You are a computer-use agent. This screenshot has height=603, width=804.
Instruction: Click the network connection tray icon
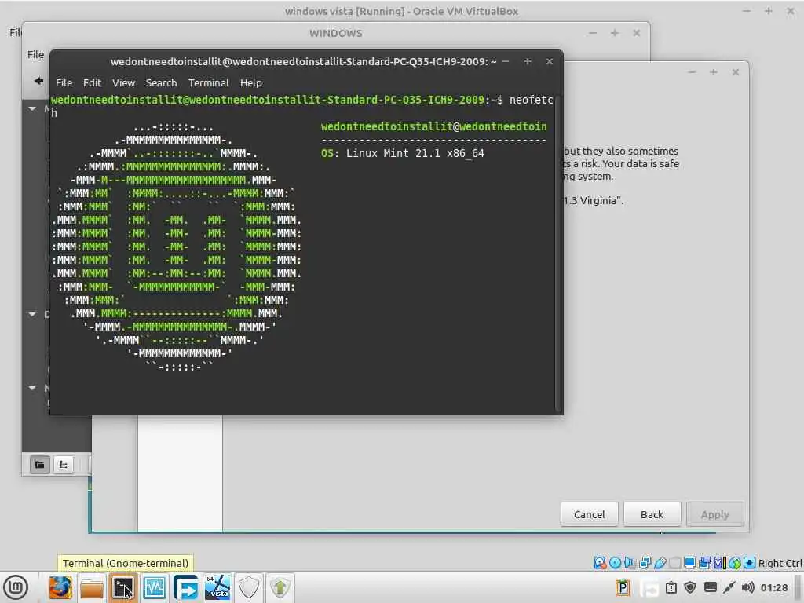tap(729, 587)
